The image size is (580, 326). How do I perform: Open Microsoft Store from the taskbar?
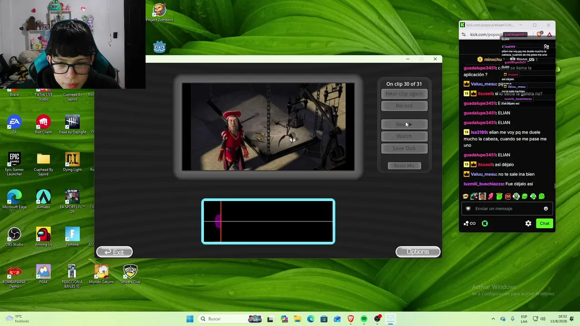324,319
